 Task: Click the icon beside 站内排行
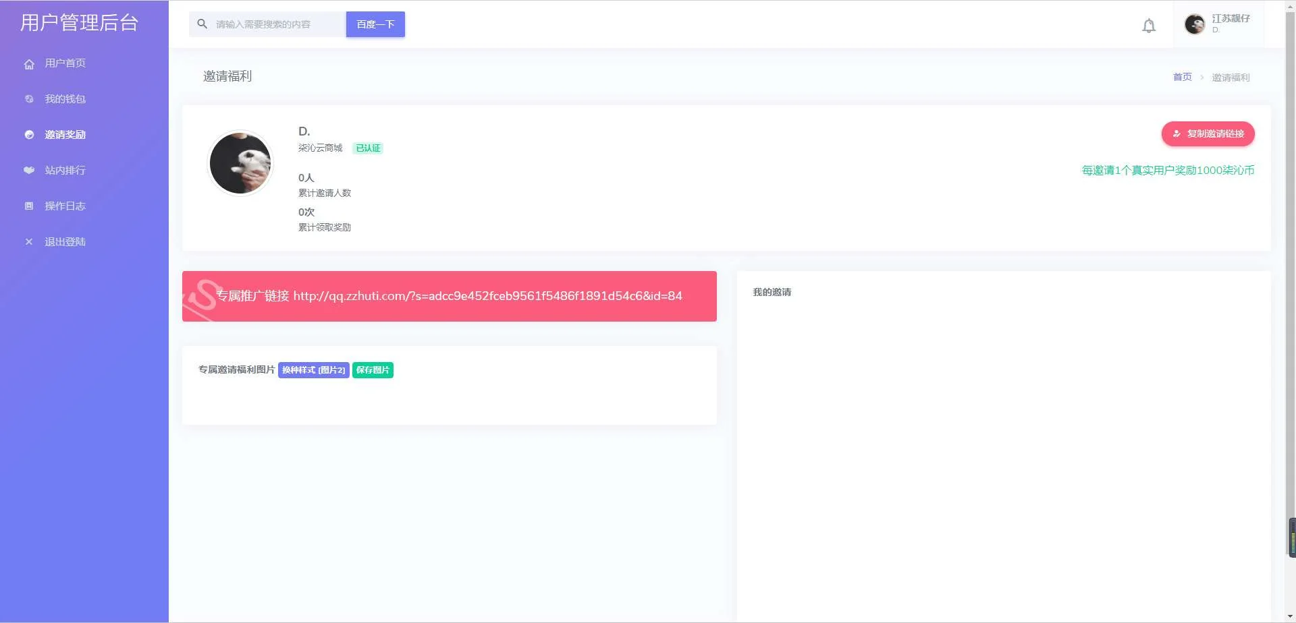(x=29, y=171)
